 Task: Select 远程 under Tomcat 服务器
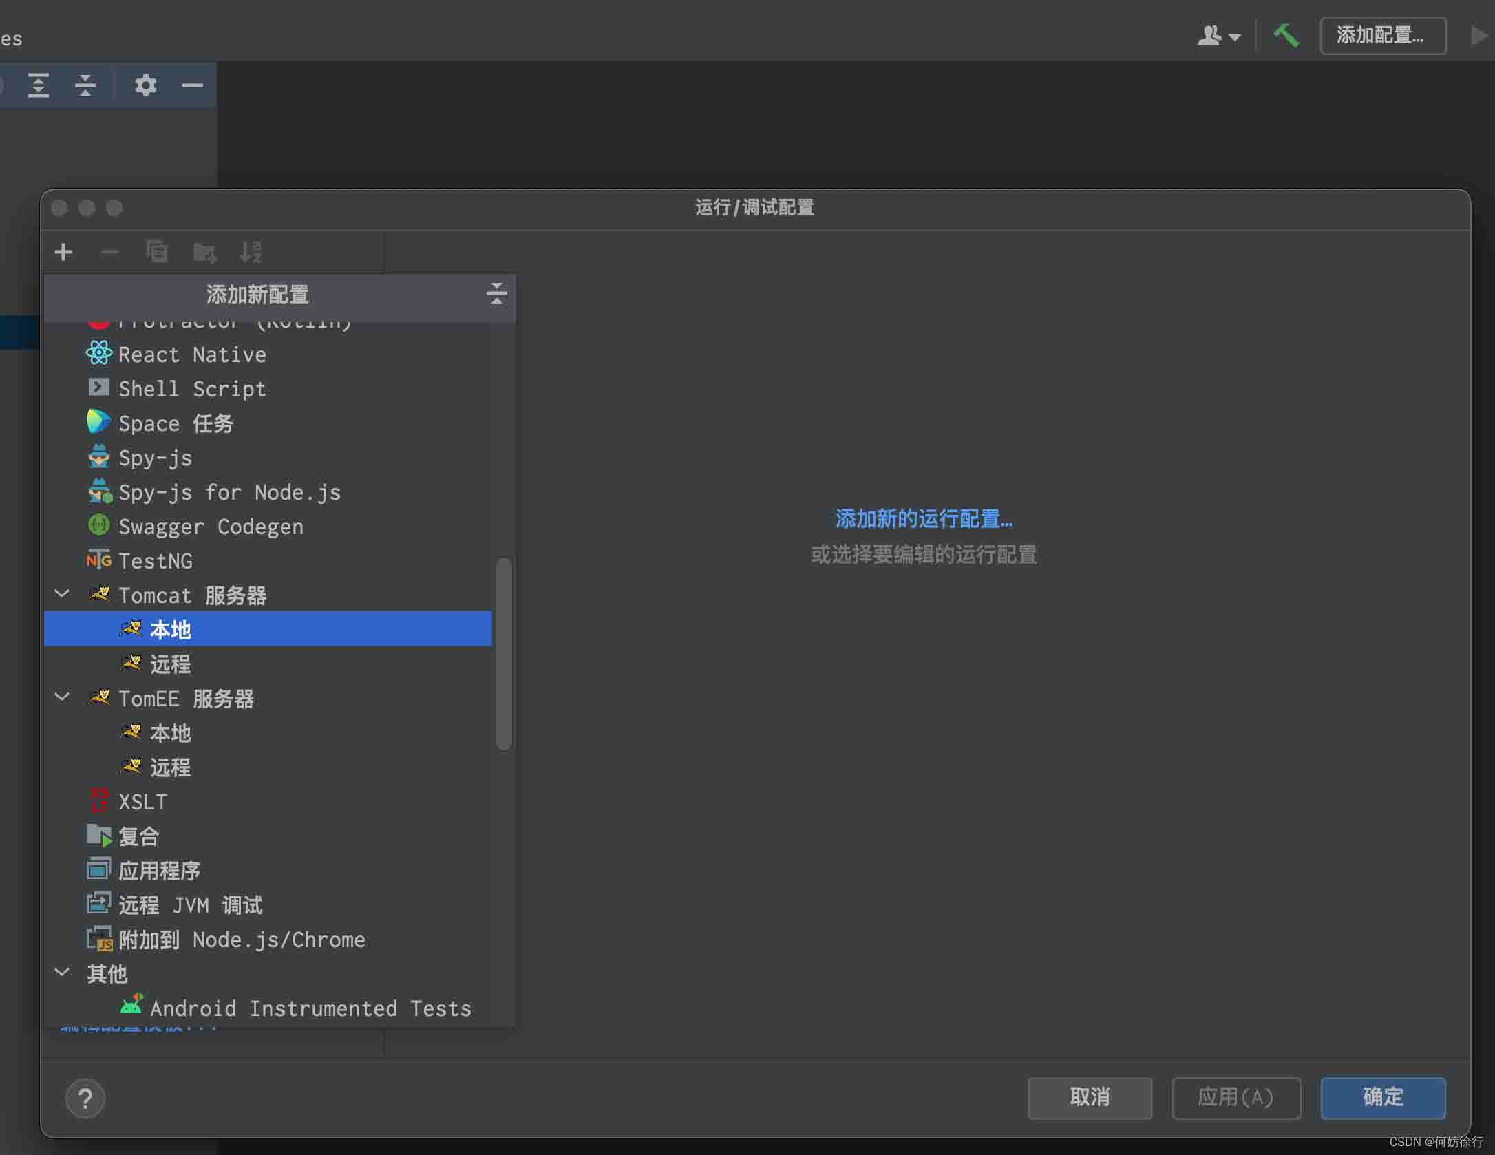click(x=268, y=664)
